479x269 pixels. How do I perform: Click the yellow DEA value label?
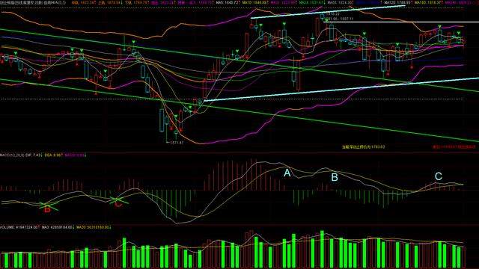coord(53,155)
